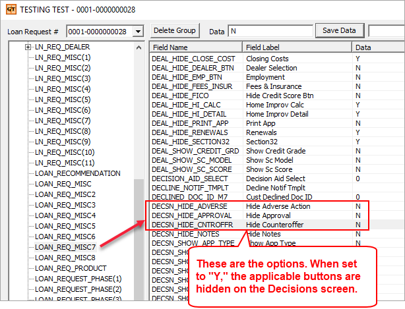Select LOAN_RECOMMENDATION tree item
Screen dimensions: 405x309
(78, 173)
